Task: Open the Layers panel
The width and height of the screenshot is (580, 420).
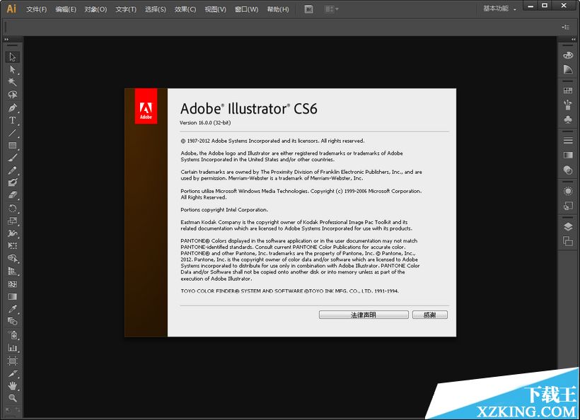Action: (x=568, y=227)
